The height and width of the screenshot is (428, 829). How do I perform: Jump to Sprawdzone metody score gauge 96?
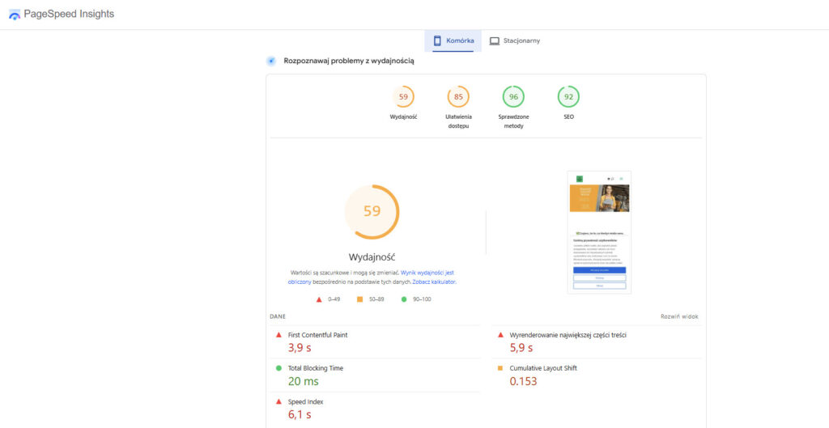513,97
